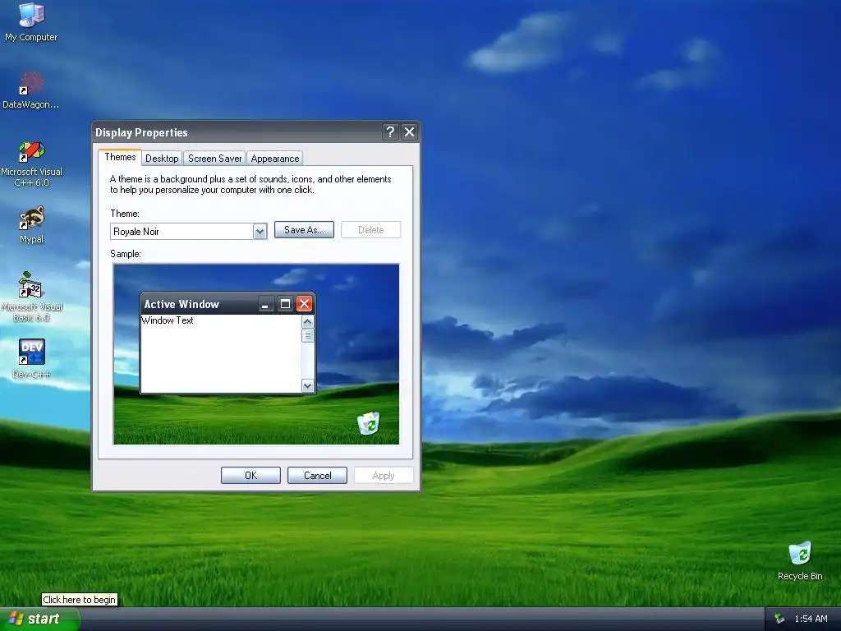Click the sample window's maximize icon
841x631 pixels.
coord(285,304)
